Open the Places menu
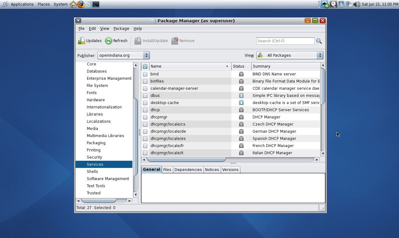Viewport: 399px width, 238px height. click(44, 4)
